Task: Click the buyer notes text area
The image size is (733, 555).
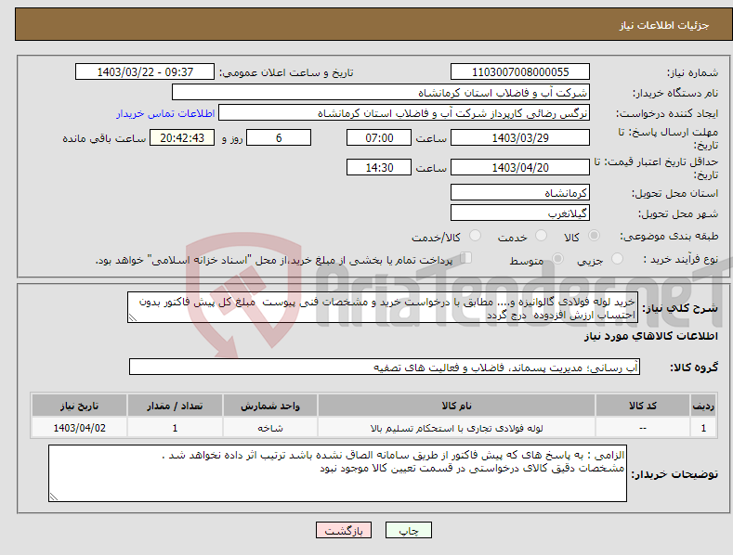Action: click(x=337, y=473)
